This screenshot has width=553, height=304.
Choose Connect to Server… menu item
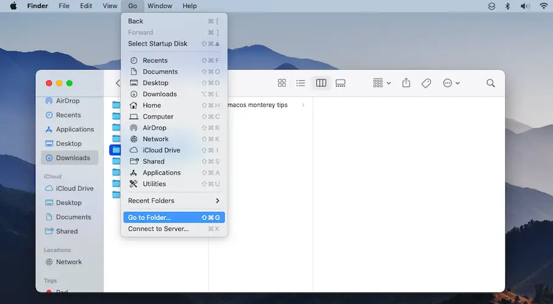click(173, 229)
